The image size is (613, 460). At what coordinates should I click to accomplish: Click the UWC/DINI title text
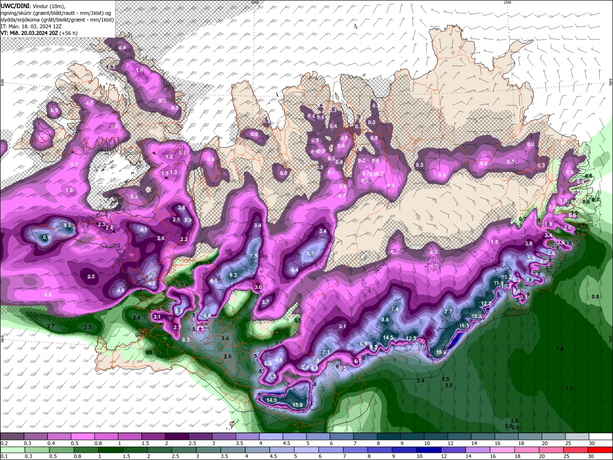15,6
